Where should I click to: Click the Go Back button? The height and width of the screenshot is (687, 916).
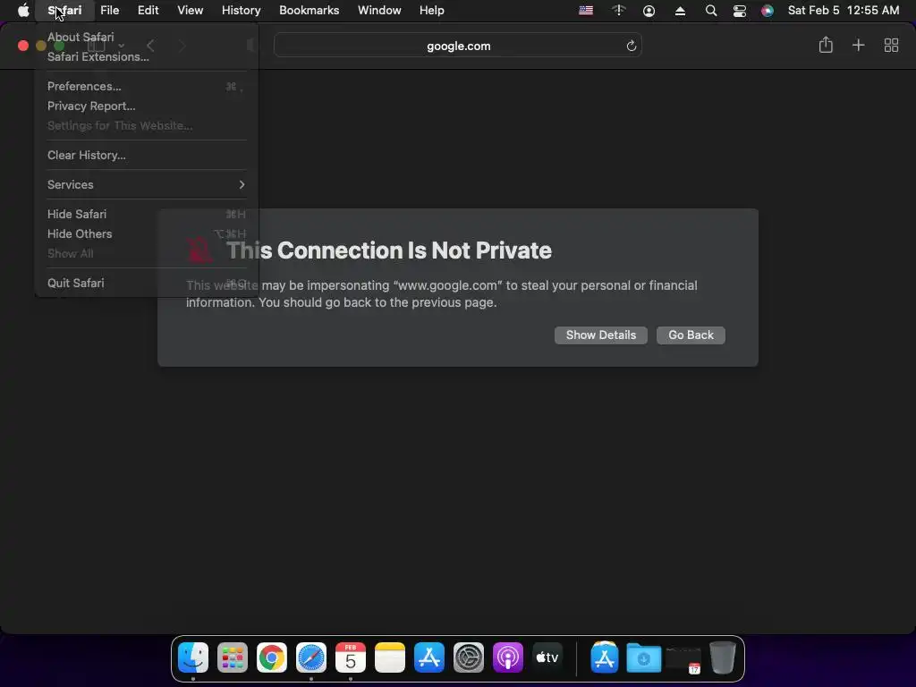pyautogui.click(x=691, y=335)
